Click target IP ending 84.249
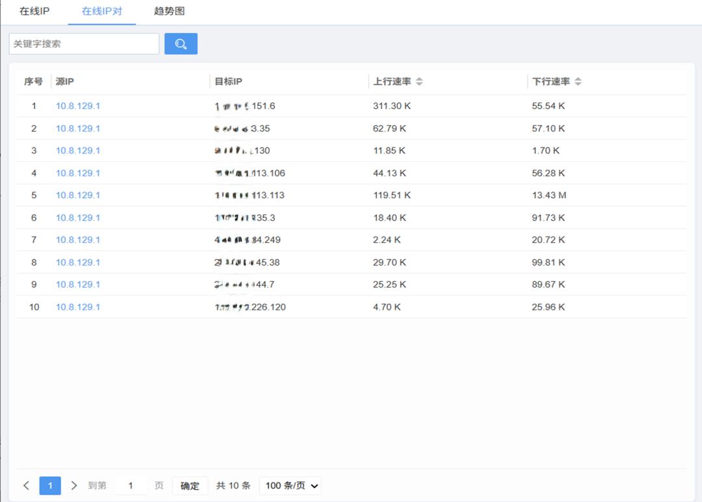This screenshot has width=702, height=502. click(248, 240)
